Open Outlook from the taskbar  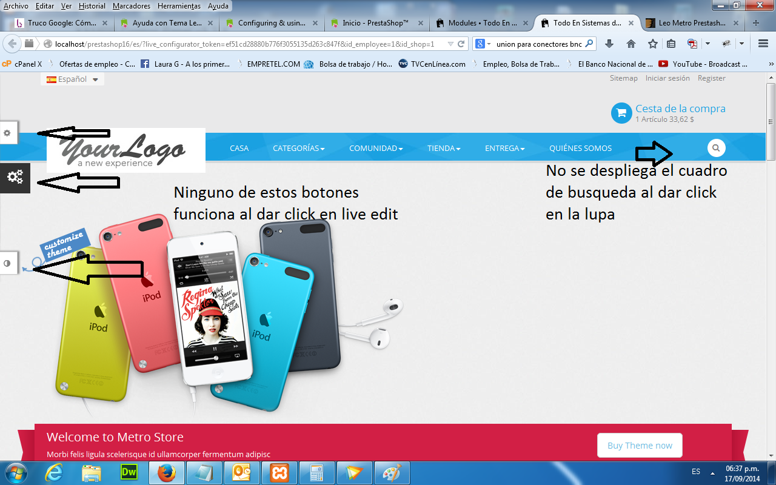tap(241, 472)
